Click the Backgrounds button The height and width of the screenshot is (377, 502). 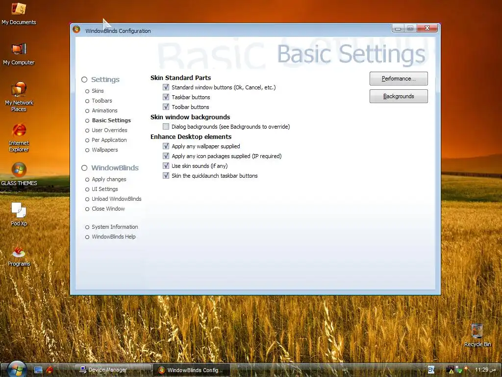[399, 96]
